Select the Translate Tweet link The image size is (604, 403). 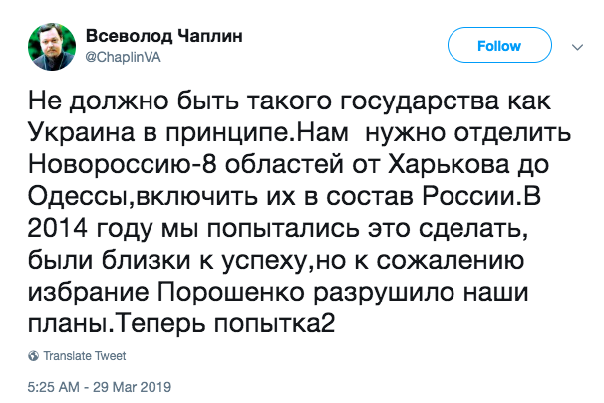click(x=85, y=356)
